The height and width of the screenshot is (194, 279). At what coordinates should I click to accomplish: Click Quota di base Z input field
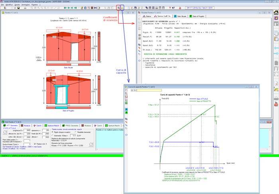coord(27,144)
